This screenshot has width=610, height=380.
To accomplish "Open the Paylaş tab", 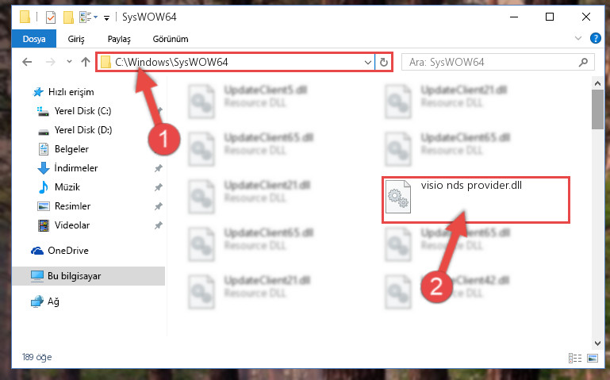I will [119, 39].
